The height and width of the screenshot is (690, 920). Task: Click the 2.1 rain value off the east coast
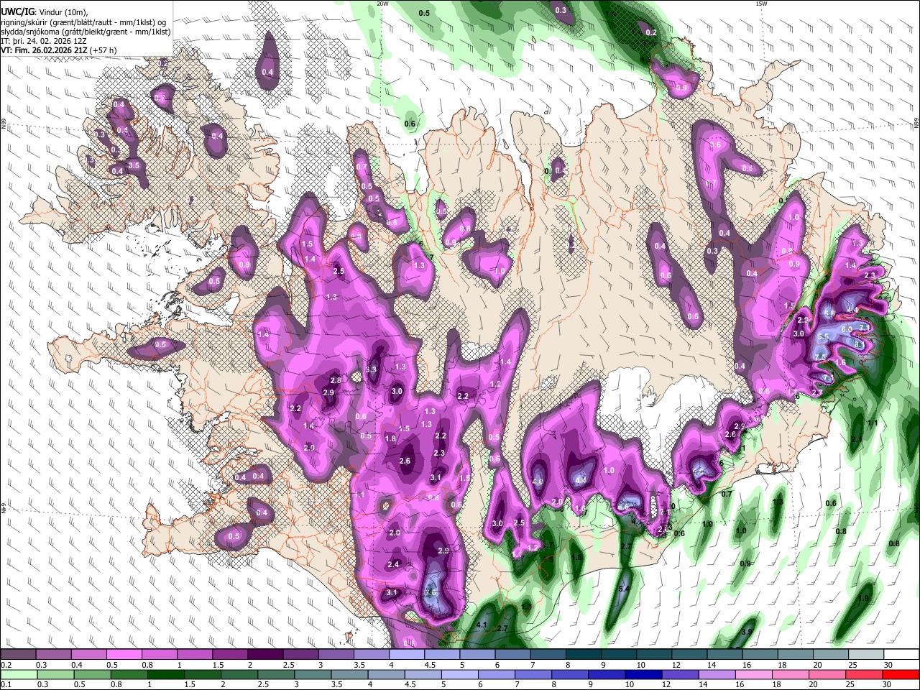pyautogui.click(x=856, y=438)
